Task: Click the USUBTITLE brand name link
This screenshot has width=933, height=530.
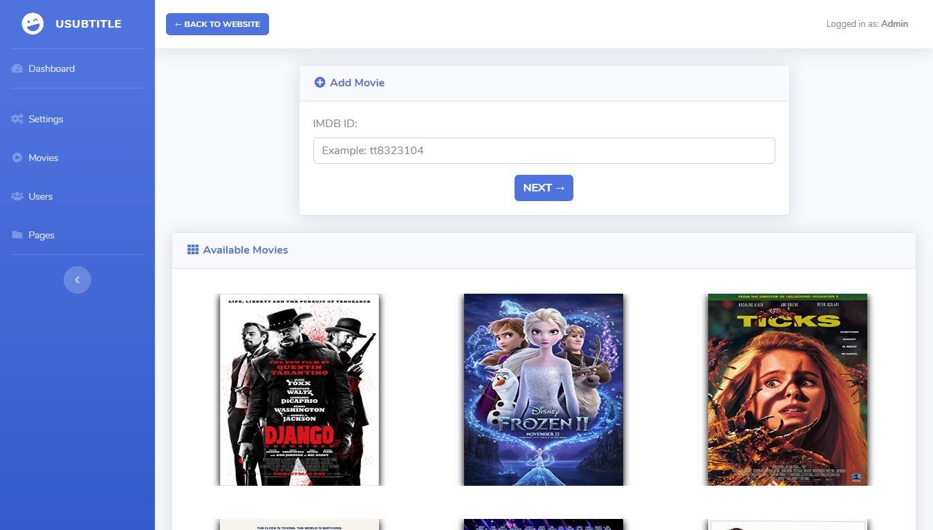Action: pyautogui.click(x=89, y=24)
